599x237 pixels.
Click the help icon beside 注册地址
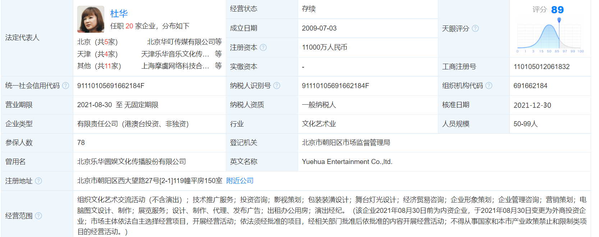tap(38, 181)
